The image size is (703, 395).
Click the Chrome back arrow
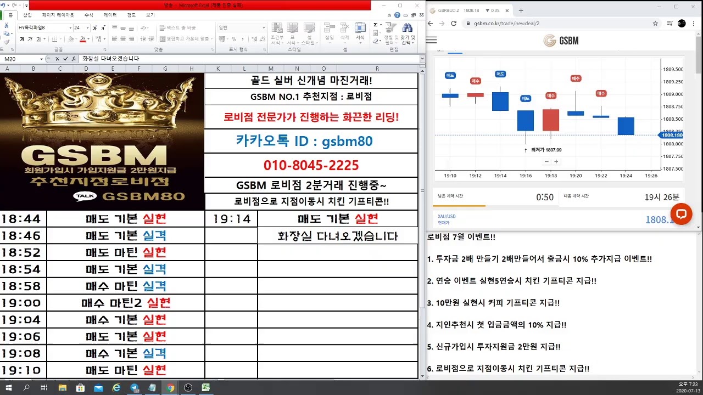click(x=431, y=24)
